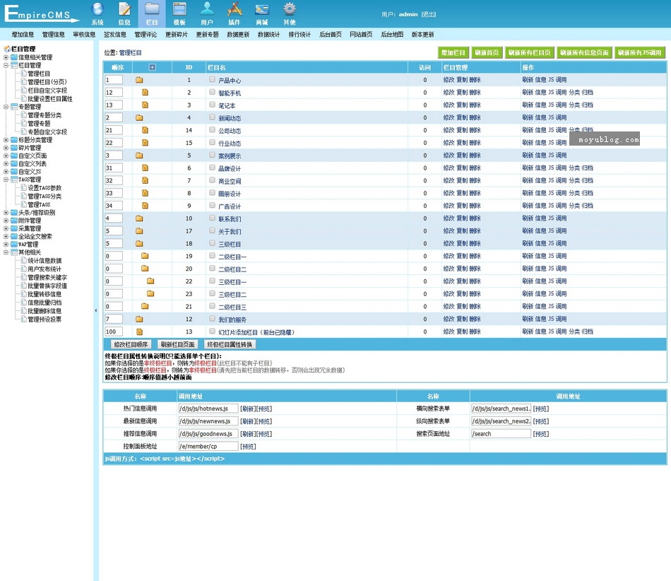The height and width of the screenshot is (581, 671).
Task: Click the green 刷新首页 button
Action: [487, 53]
